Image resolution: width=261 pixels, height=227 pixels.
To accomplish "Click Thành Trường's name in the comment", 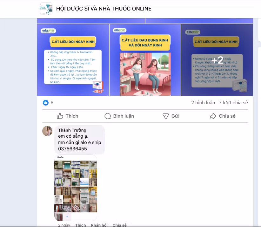I will tap(72, 130).
